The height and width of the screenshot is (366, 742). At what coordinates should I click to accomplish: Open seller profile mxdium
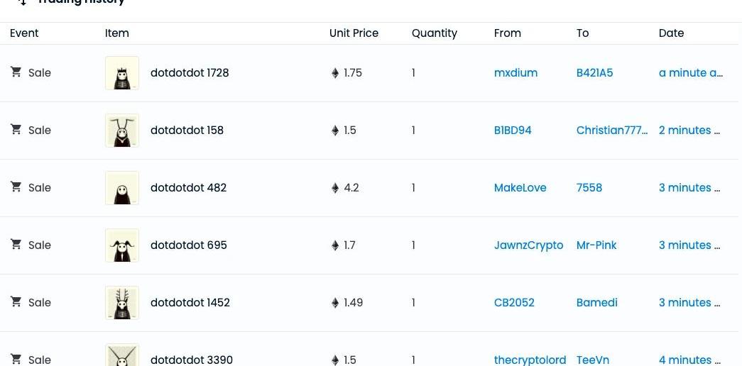click(515, 73)
